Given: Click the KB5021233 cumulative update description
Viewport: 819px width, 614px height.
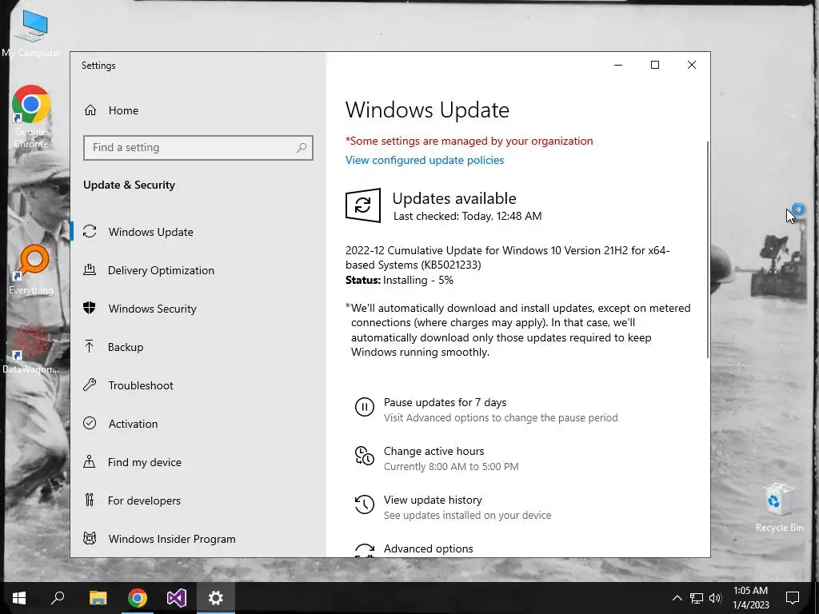Looking at the screenshot, I should [507, 257].
